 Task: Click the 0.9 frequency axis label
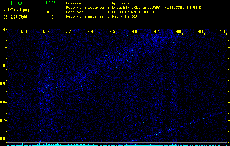tap(3, 84)
